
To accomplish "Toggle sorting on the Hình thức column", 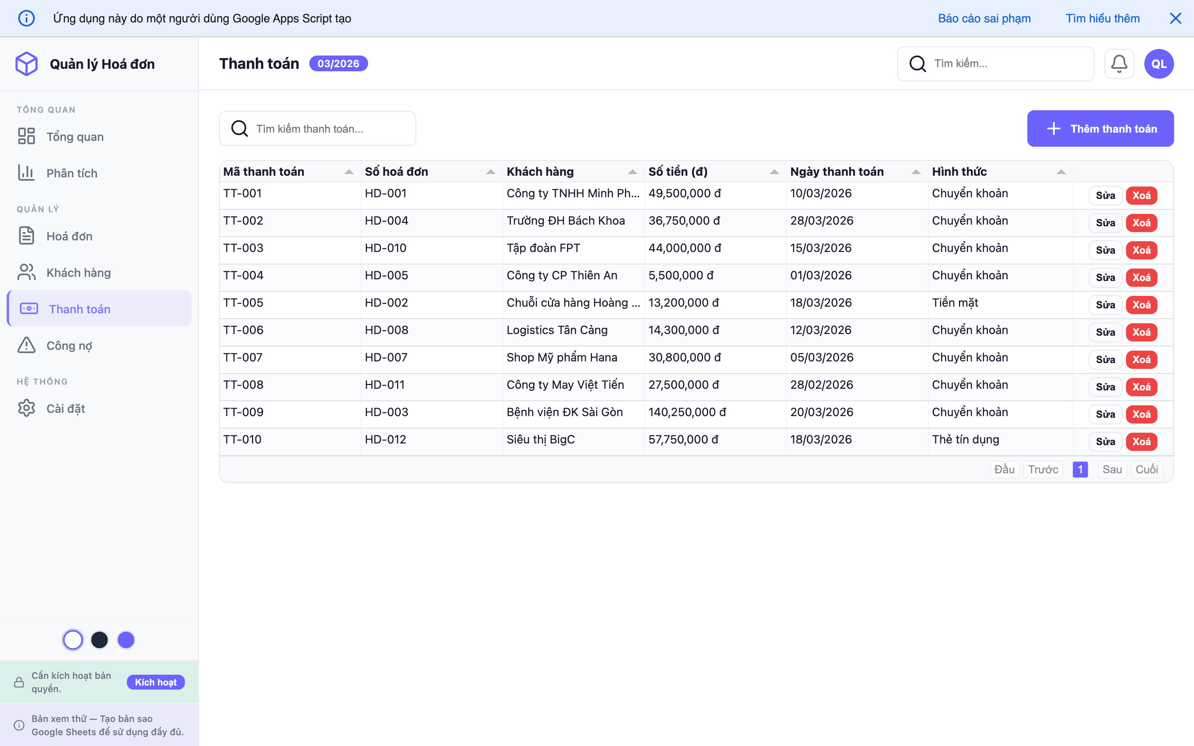I will 1062,172.
